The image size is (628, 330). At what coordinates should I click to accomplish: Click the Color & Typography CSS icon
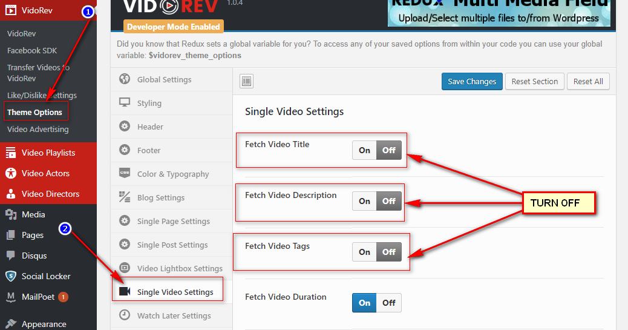(x=125, y=173)
